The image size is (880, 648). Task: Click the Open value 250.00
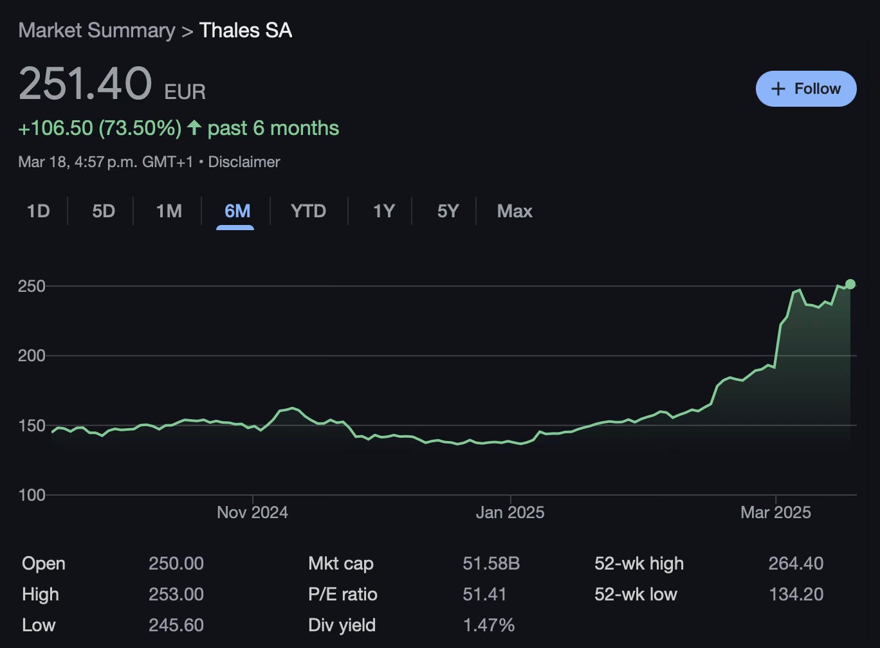click(x=176, y=564)
